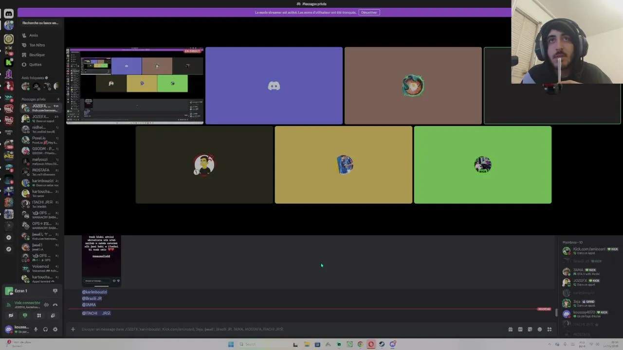This screenshot has height=350, width=623.
Task: Click the @Brazili JR mention
Action: tap(92, 298)
